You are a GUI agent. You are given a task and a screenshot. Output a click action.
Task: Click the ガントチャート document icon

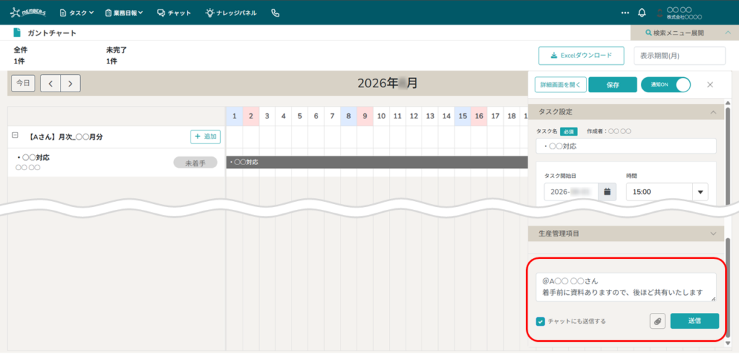pos(17,33)
